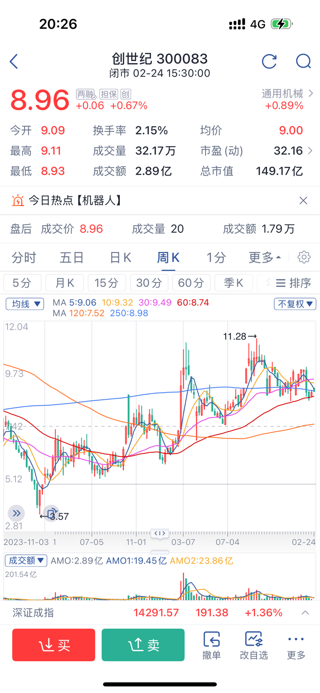Open chart settings gear icon
The width and height of the screenshot is (320, 693).
pos(304,257)
